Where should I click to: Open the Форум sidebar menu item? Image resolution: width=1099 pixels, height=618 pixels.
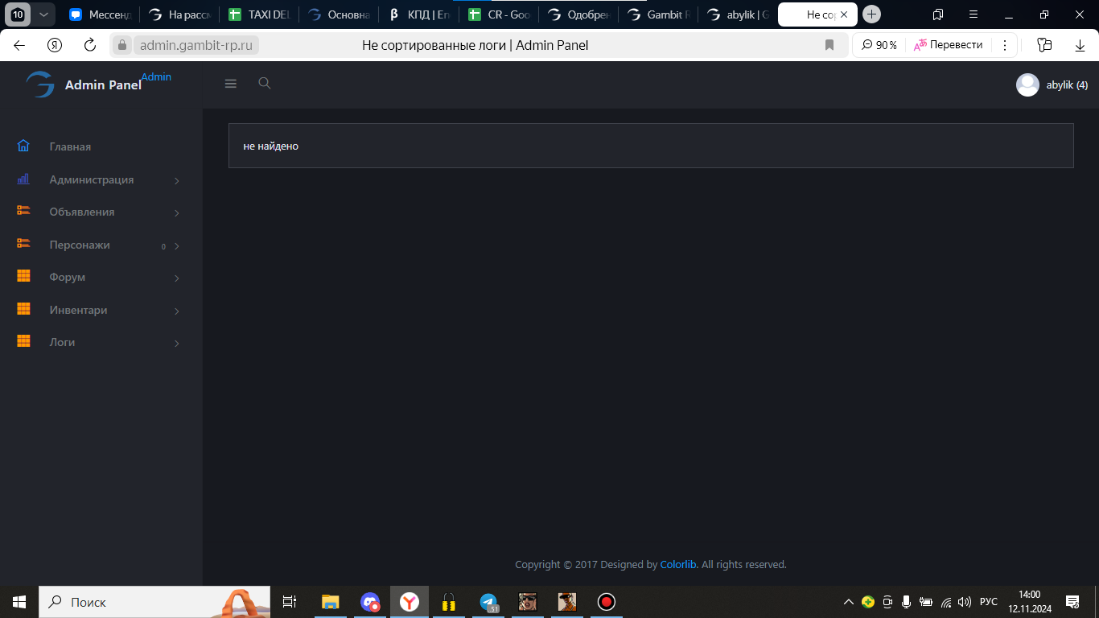pyautogui.click(x=68, y=277)
